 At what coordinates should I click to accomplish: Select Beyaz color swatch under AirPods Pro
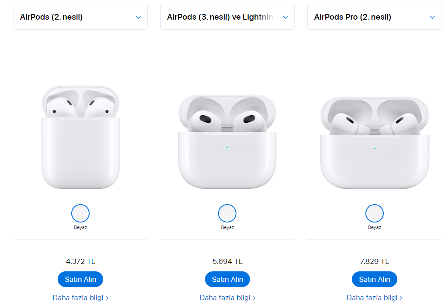click(x=375, y=213)
